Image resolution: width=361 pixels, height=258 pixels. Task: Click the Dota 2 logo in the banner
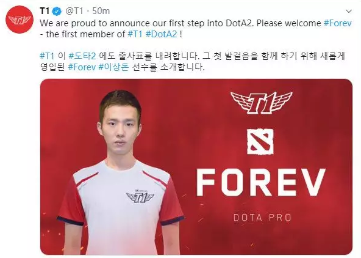pos(260,141)
